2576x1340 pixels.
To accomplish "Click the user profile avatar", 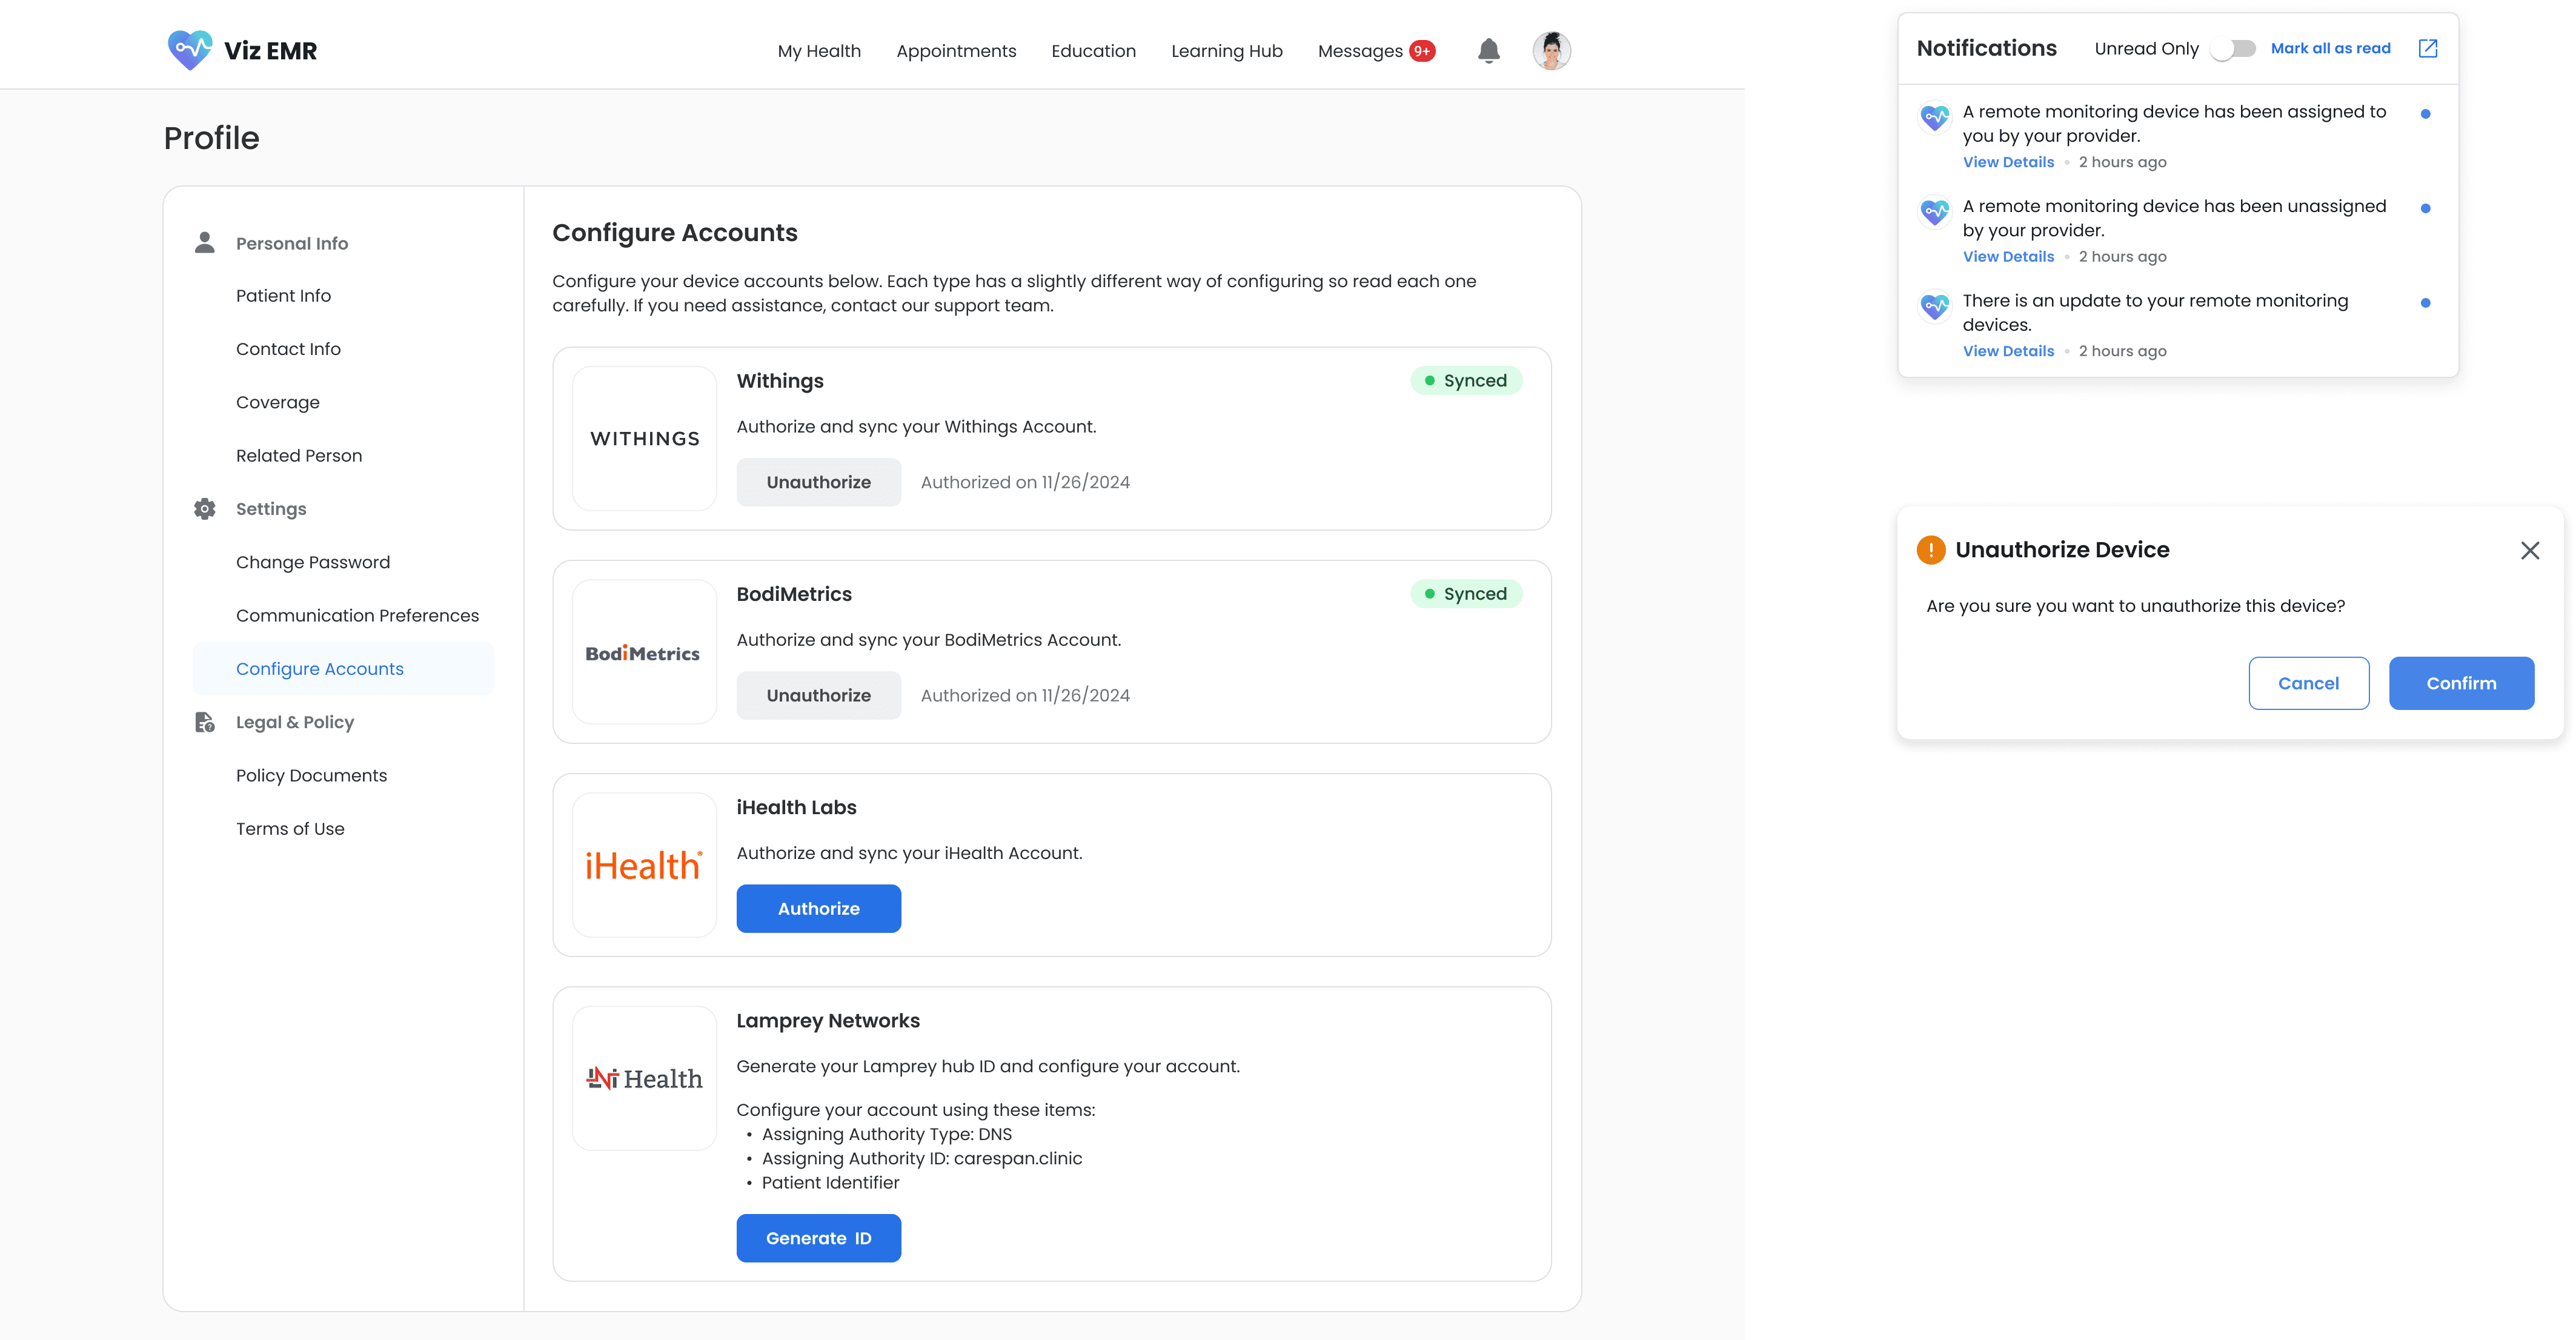I will pos(1551,51).
